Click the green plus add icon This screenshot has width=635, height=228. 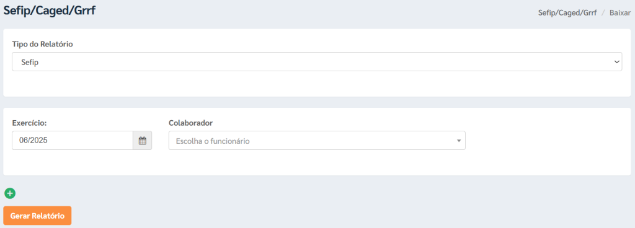pyautogui.click(x=10, y=194)
